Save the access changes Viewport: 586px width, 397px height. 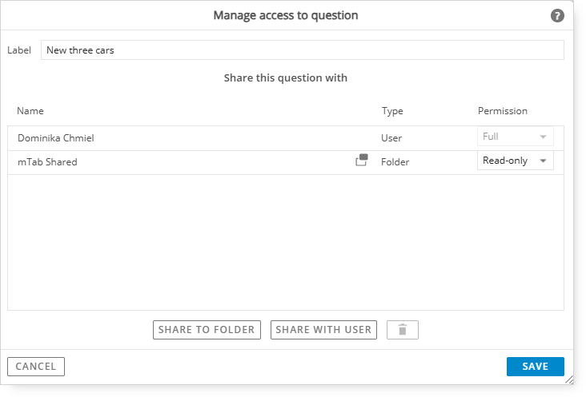536,367
